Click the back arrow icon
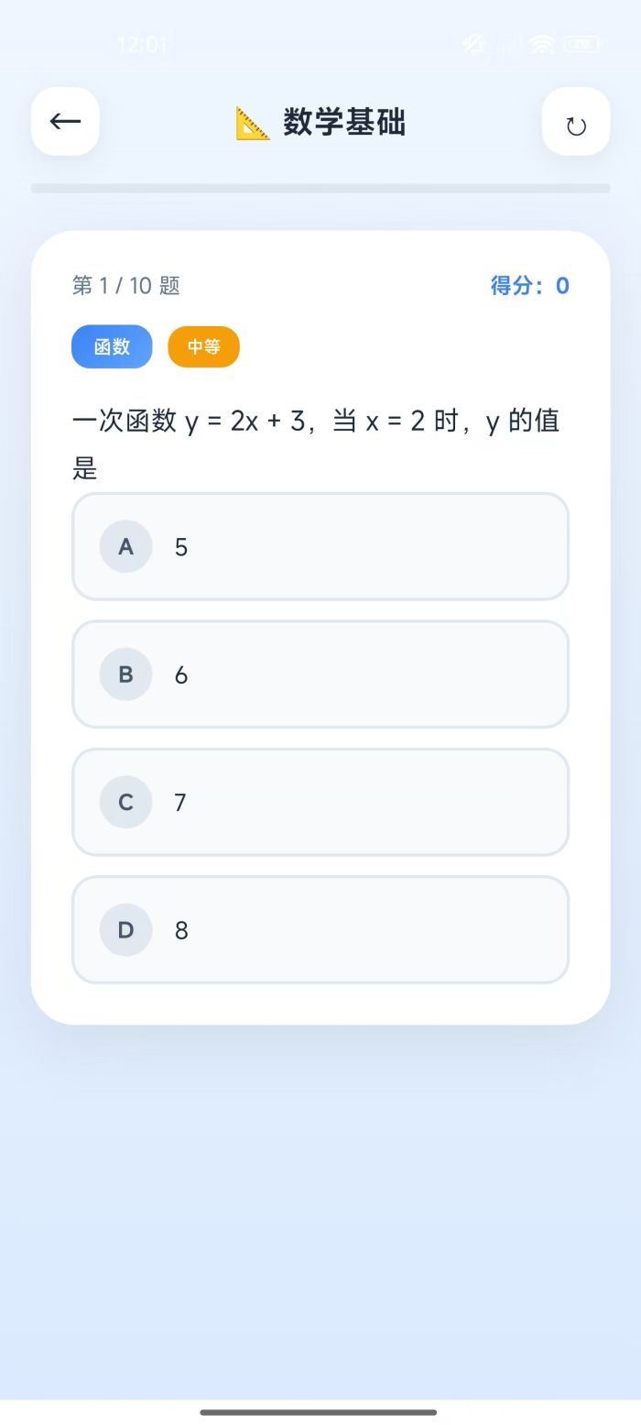 click(x=64, y=121)
